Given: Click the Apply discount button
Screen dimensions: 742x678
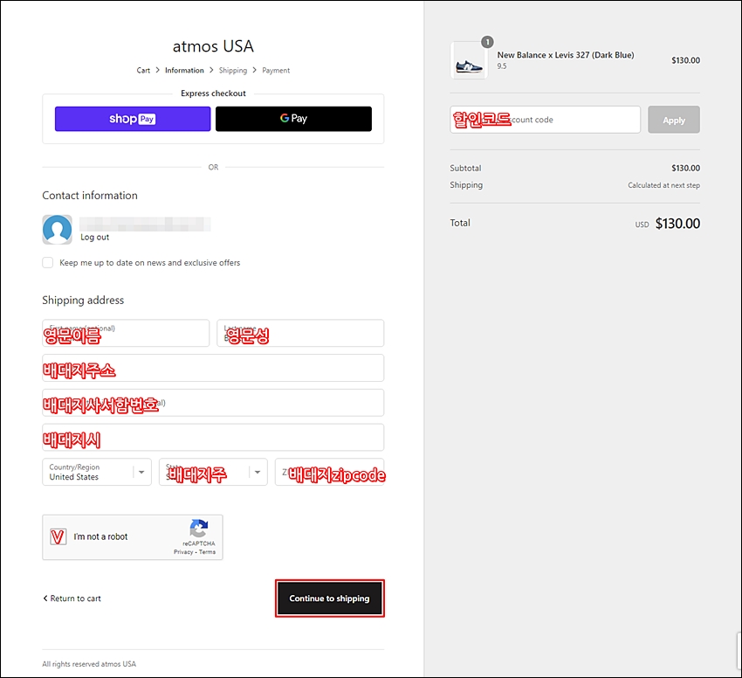Looking at the screenshot, I should coord(674,120).
